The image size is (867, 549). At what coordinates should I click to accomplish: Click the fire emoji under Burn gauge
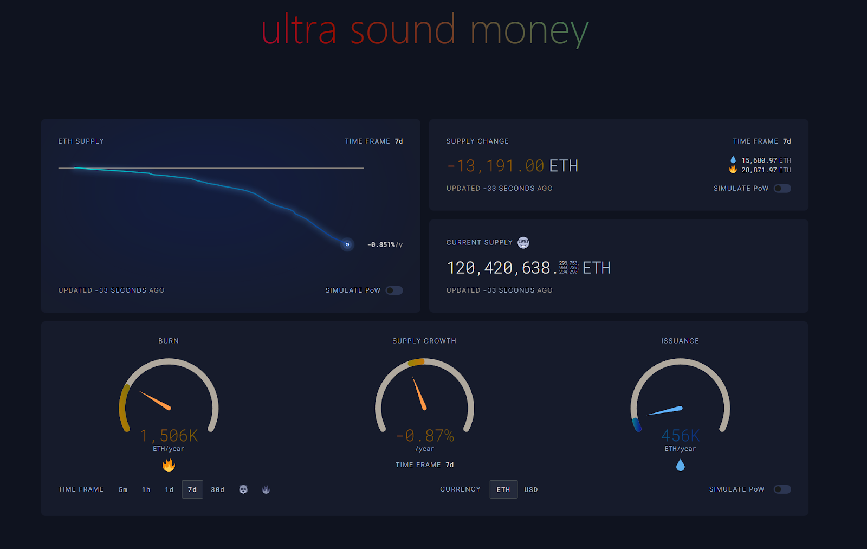pyautogui.click(x=169, y=465)
